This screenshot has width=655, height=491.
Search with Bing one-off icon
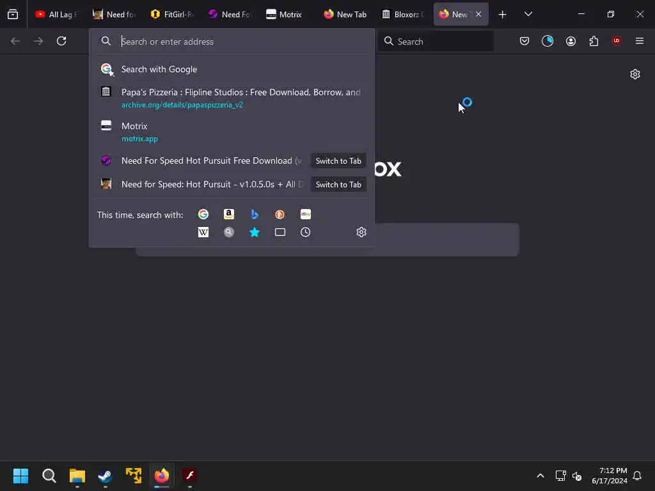pos(255,214)
